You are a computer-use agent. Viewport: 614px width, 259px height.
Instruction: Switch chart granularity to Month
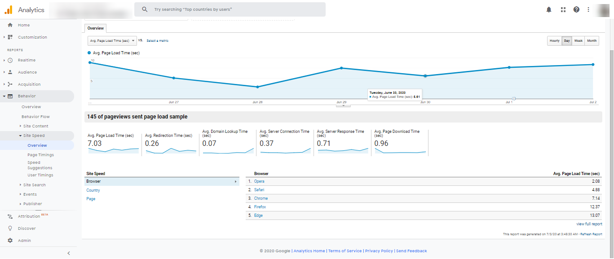[592, 40]
